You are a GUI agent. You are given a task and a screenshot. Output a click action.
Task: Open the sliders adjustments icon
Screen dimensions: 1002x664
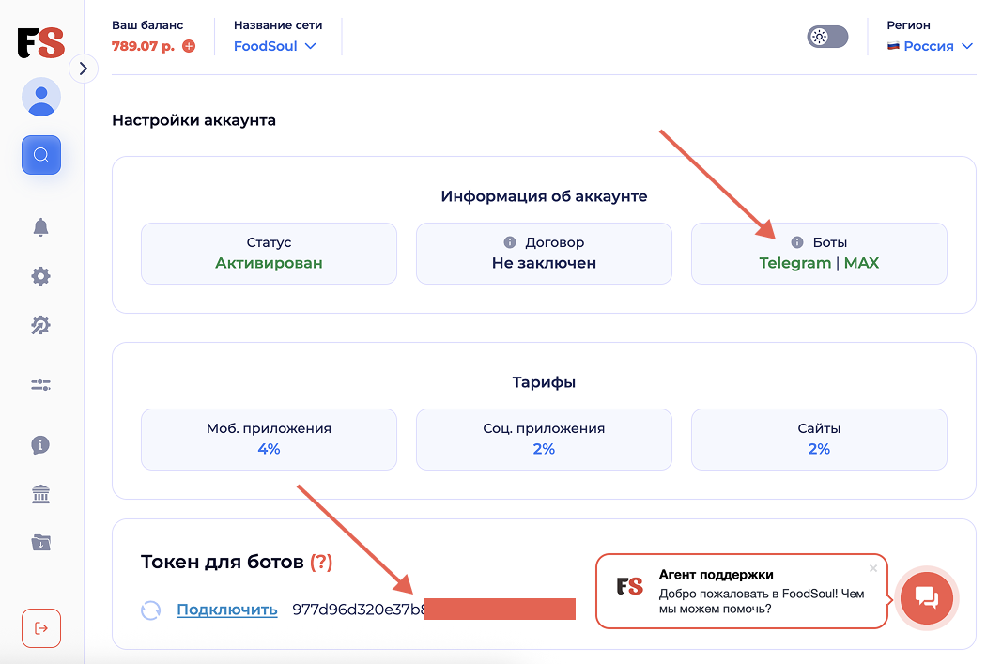[x=41, y=385]
